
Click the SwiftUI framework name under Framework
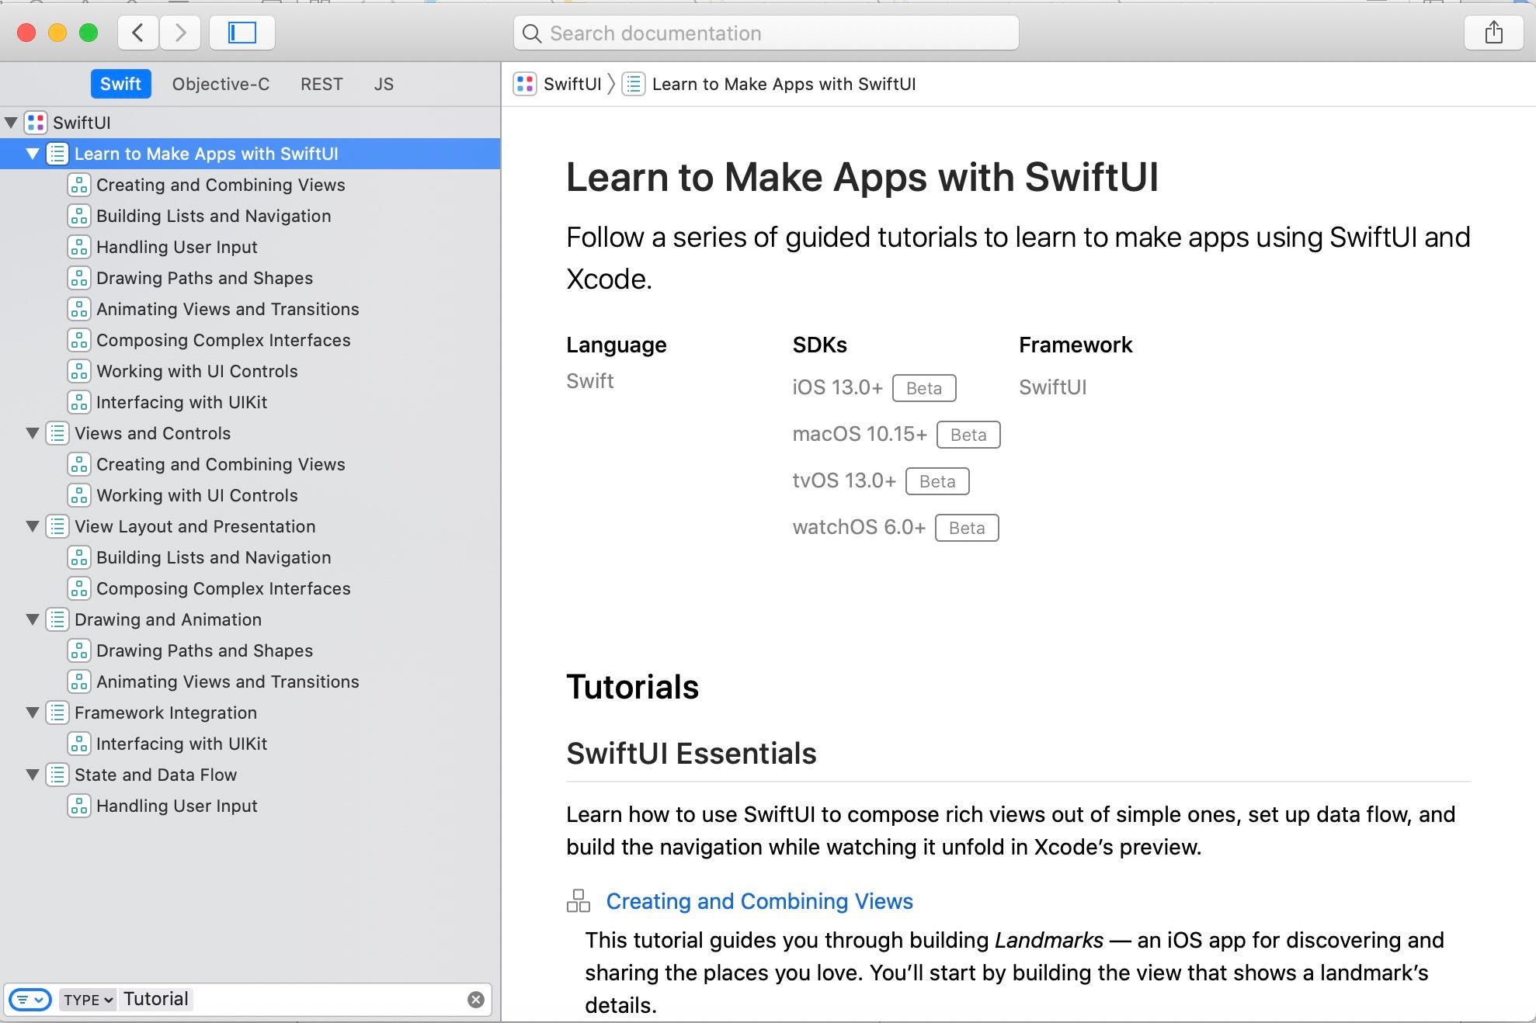click(x=1052, y=387)
